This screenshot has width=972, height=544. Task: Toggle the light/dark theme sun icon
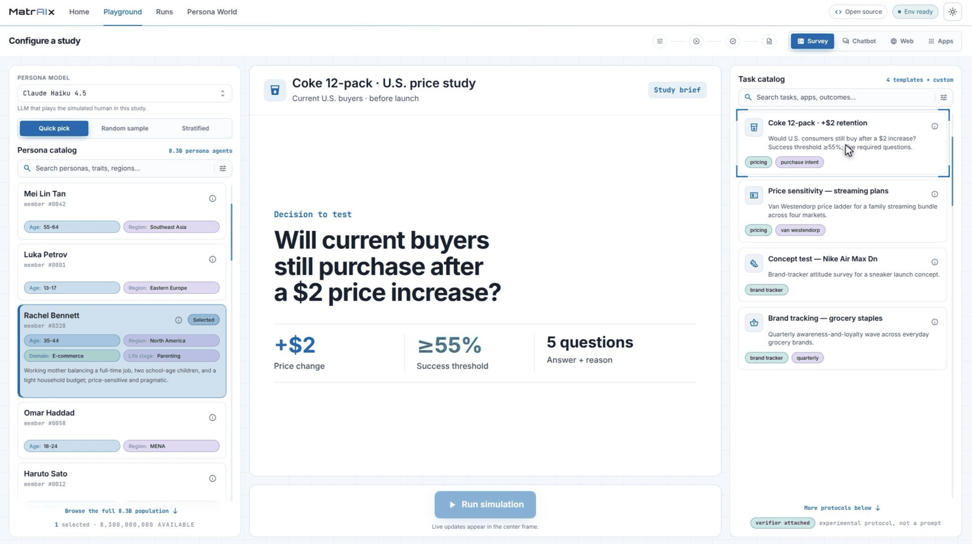[953, 12]
